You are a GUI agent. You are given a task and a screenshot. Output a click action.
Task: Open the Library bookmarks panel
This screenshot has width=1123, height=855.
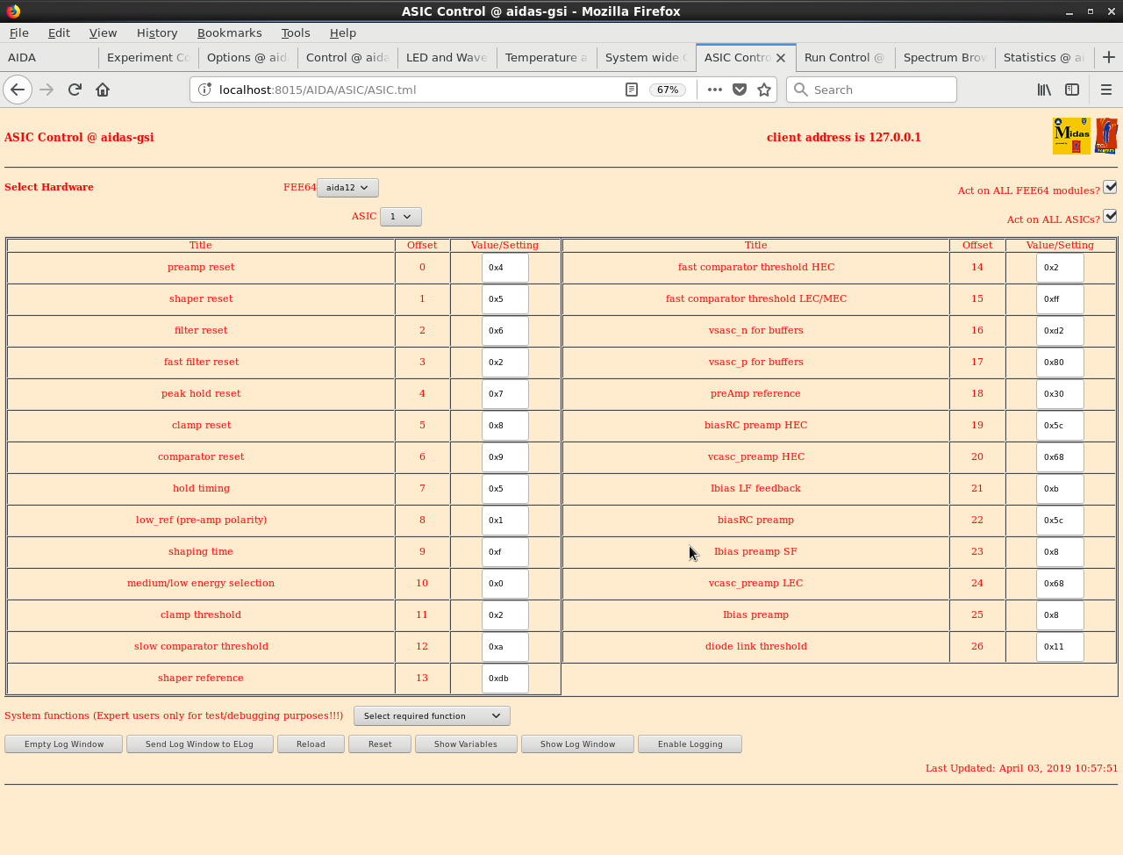click(1044, 90)
